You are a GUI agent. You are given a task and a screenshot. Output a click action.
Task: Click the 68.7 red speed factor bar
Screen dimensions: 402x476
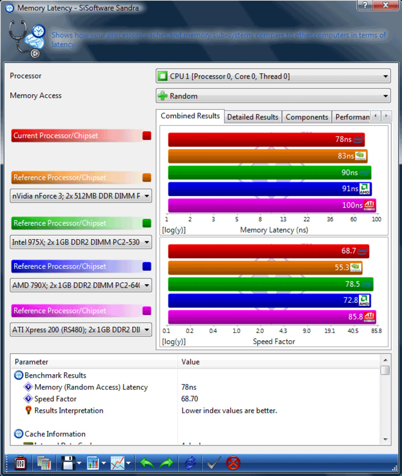(x=269, y=251)
